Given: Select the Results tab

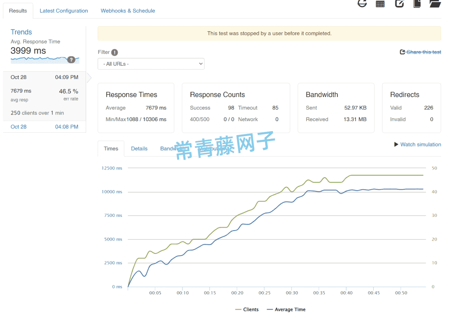Looking at the screenshot, I should click(x=18, y=11).
